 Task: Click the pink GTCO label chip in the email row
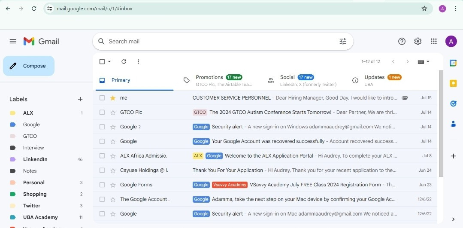click(x=200, y=112)
